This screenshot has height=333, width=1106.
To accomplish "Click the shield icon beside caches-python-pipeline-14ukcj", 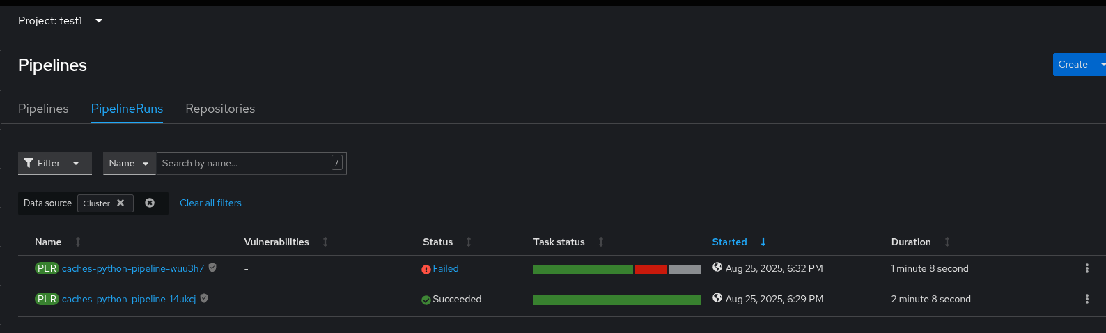I will (204, 298).
